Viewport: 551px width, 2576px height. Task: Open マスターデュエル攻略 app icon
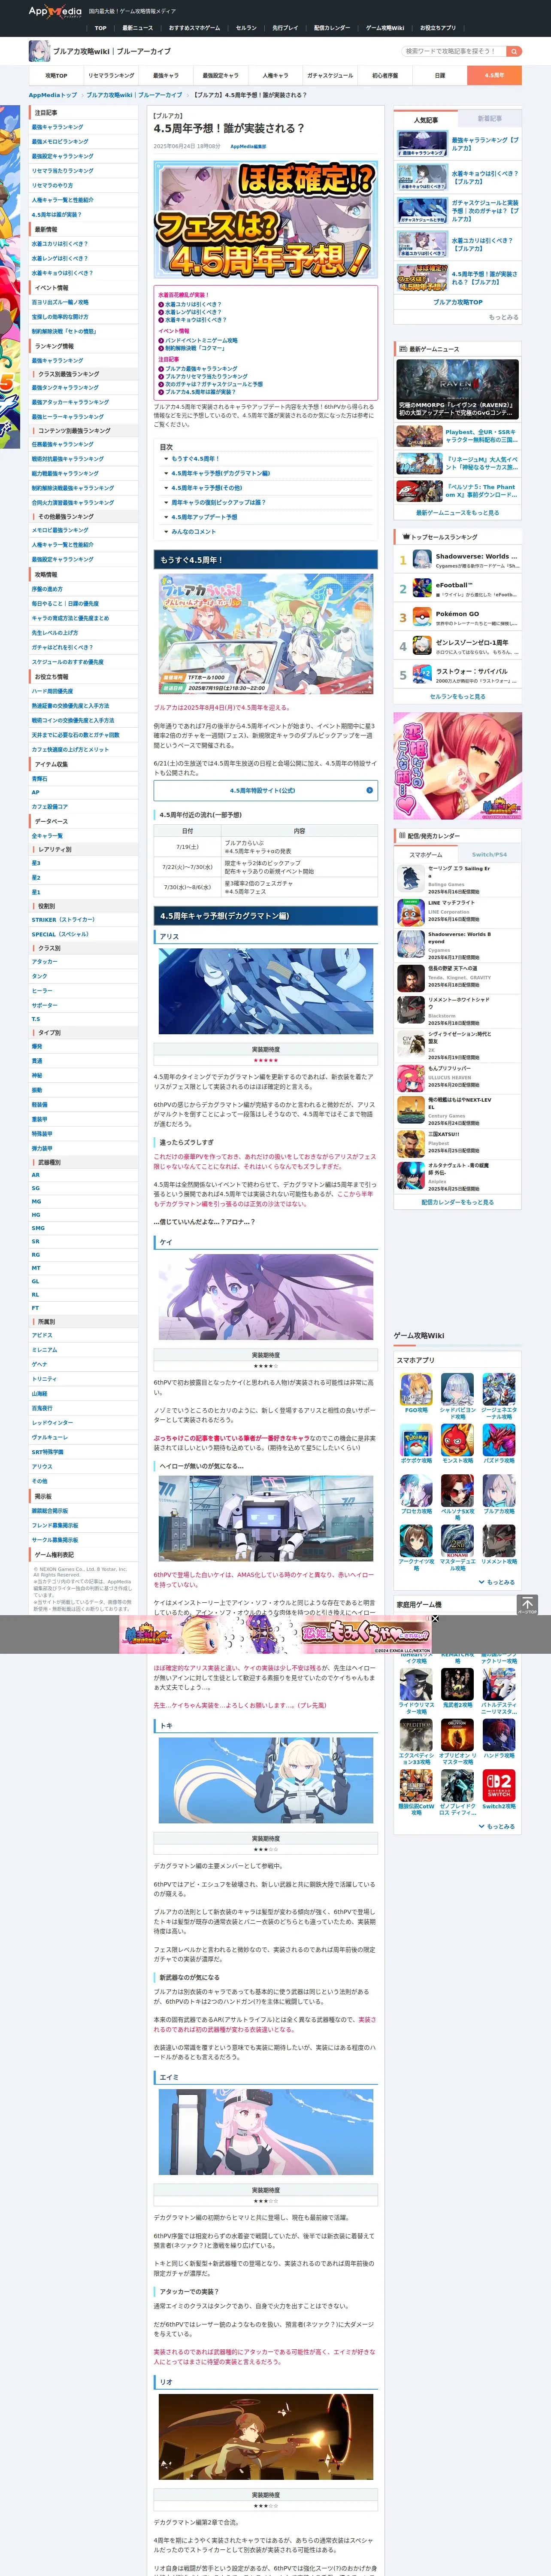point(457,1540)
